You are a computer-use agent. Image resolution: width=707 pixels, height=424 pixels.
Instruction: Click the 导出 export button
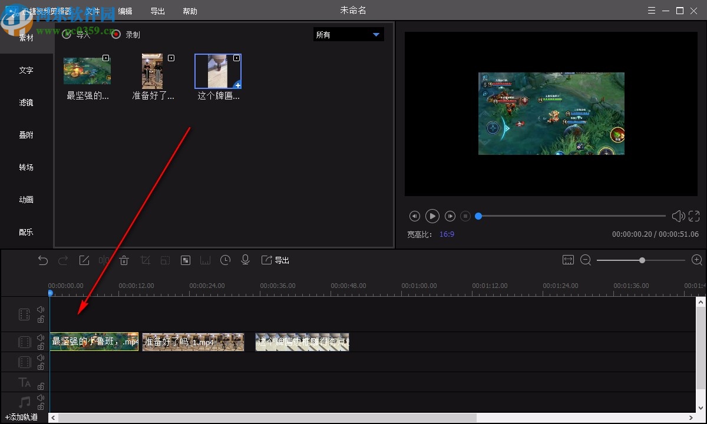point(275,260)
